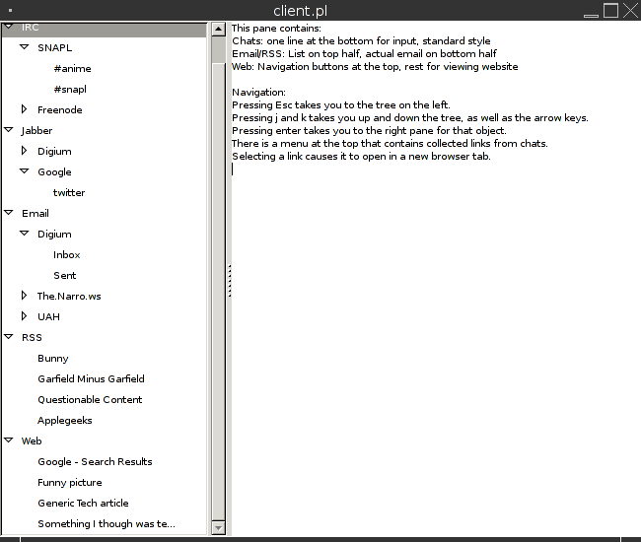This screenshot has width=641, height=542.
Task: Open the Sent folder
Action: (x=64, y=276)
